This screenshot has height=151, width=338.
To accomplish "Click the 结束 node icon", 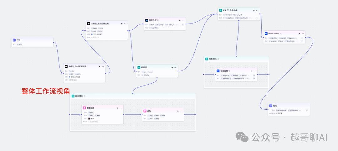I will click(271, 106).
